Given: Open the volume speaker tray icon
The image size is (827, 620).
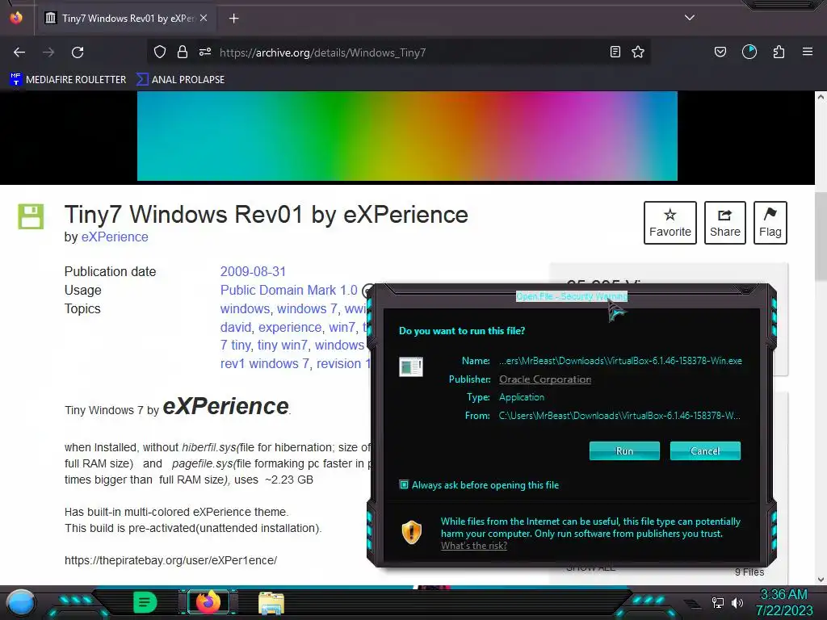Looking at the screenshot, I should pos(737,602).
